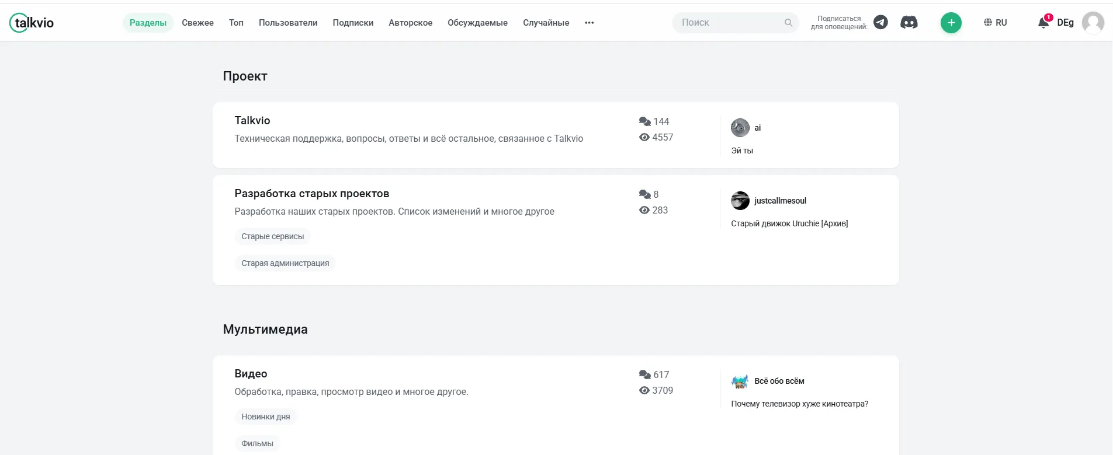Expand the three-dots more menu
This screenshot has width=1113, height=455.
point(589,23)
